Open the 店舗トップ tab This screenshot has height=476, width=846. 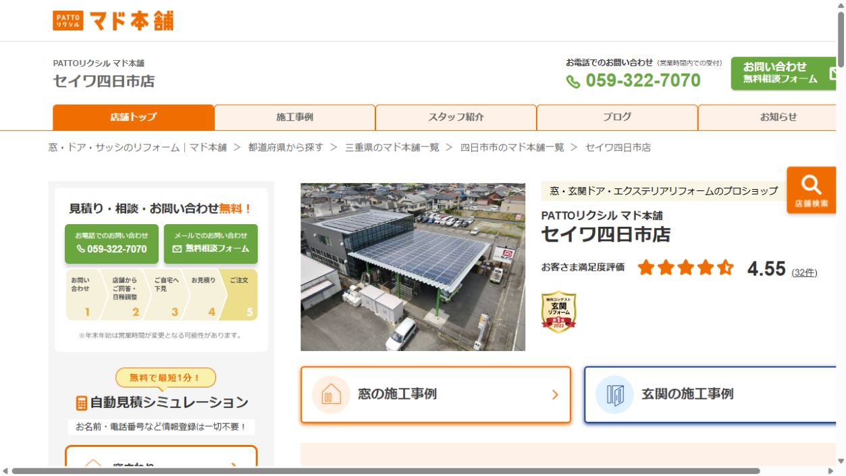[x=134, y=117]
